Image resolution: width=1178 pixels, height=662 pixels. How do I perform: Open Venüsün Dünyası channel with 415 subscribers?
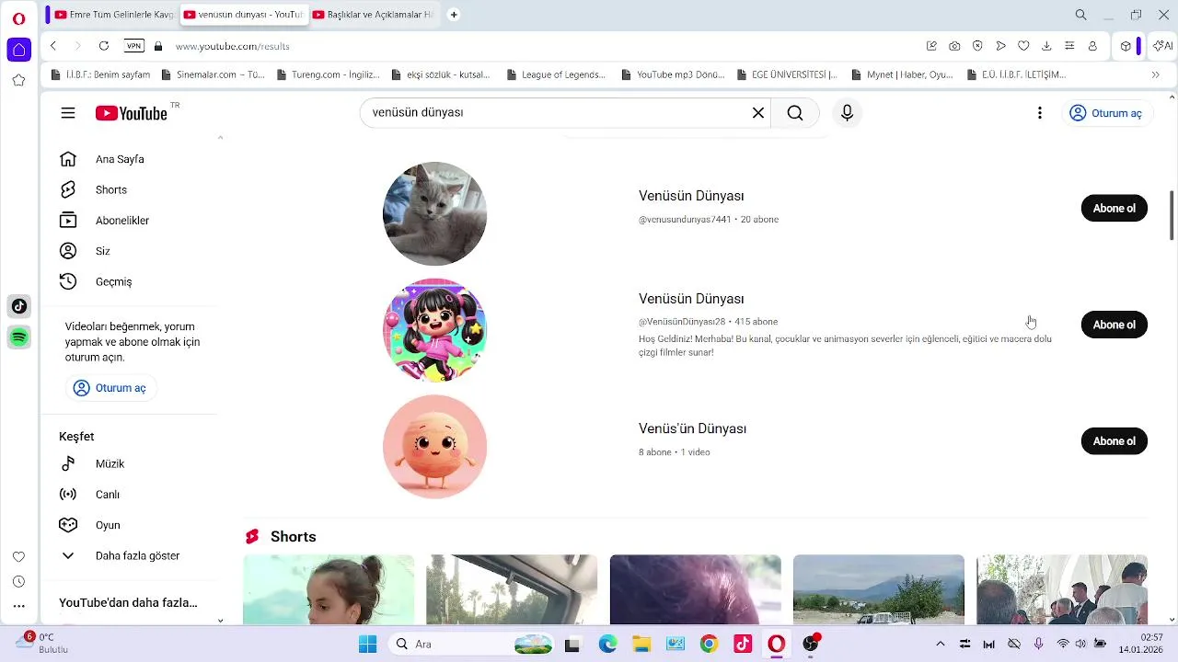(691, 299)
